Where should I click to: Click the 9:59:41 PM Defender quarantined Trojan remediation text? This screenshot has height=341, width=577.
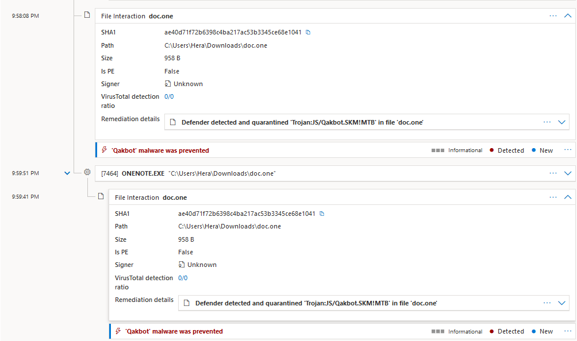(x=316, y=303)
